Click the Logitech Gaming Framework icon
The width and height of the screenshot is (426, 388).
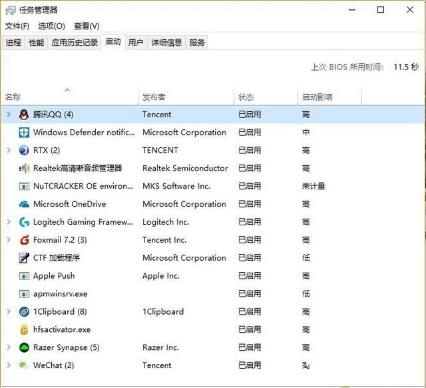tap(24, 222)
